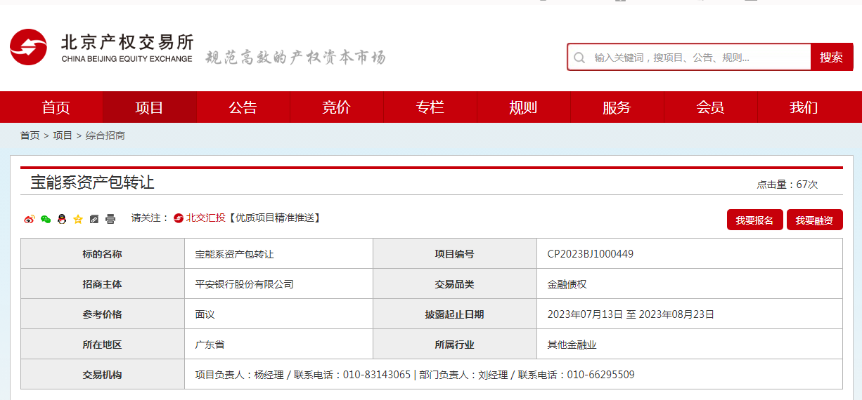Open the 项目 navigation tab

(150, 107)
